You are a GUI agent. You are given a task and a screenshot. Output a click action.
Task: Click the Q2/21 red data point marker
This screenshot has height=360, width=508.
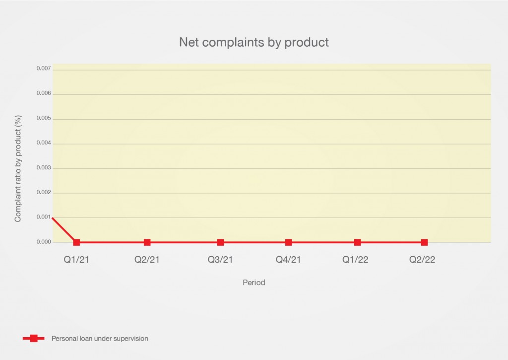coord(147,242)
